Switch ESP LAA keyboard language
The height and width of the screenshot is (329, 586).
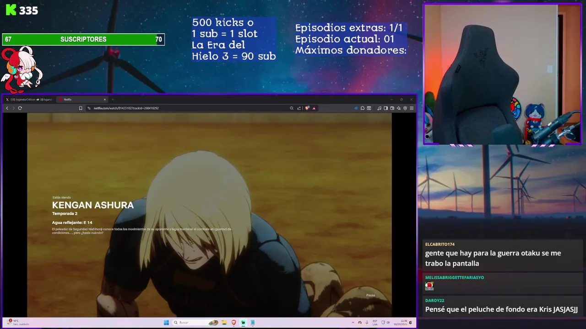[x=375, y=323]
